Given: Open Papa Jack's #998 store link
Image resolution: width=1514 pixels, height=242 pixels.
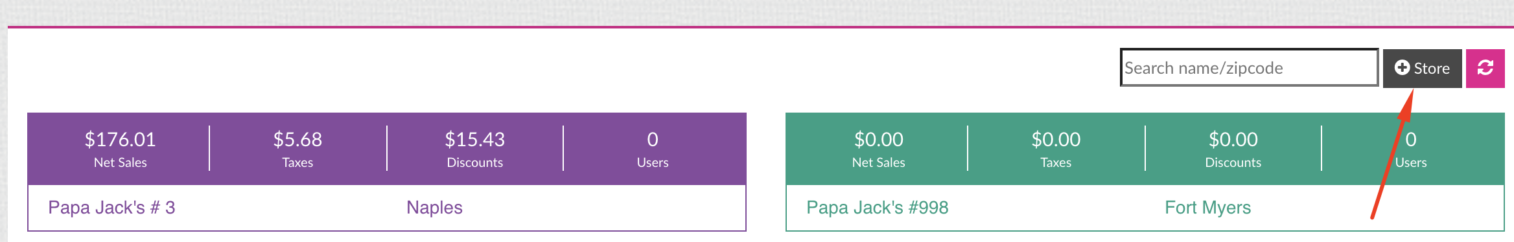Looking at the screenshot, I should point(877,208).
